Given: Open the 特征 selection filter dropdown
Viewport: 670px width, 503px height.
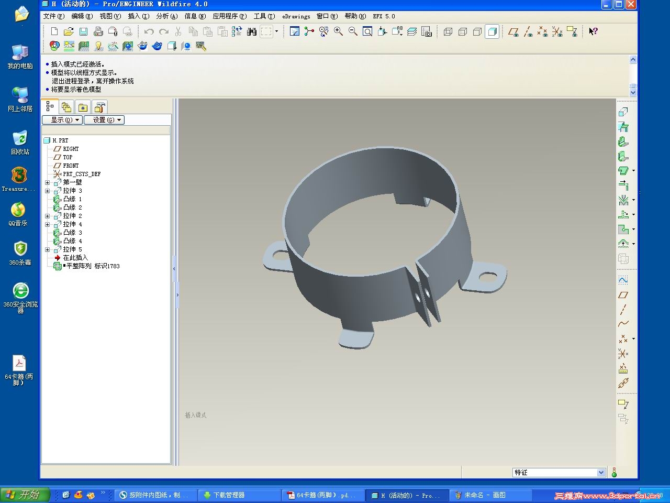Looking at the screenshot, I should click(x=601, y=473).
